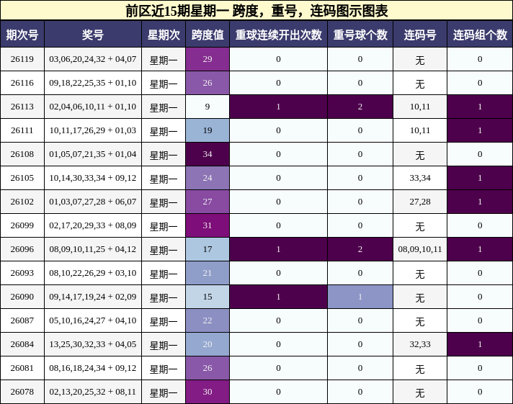Click prize numbers 01,05,07,21,35 + 01,04

point(93,154)
